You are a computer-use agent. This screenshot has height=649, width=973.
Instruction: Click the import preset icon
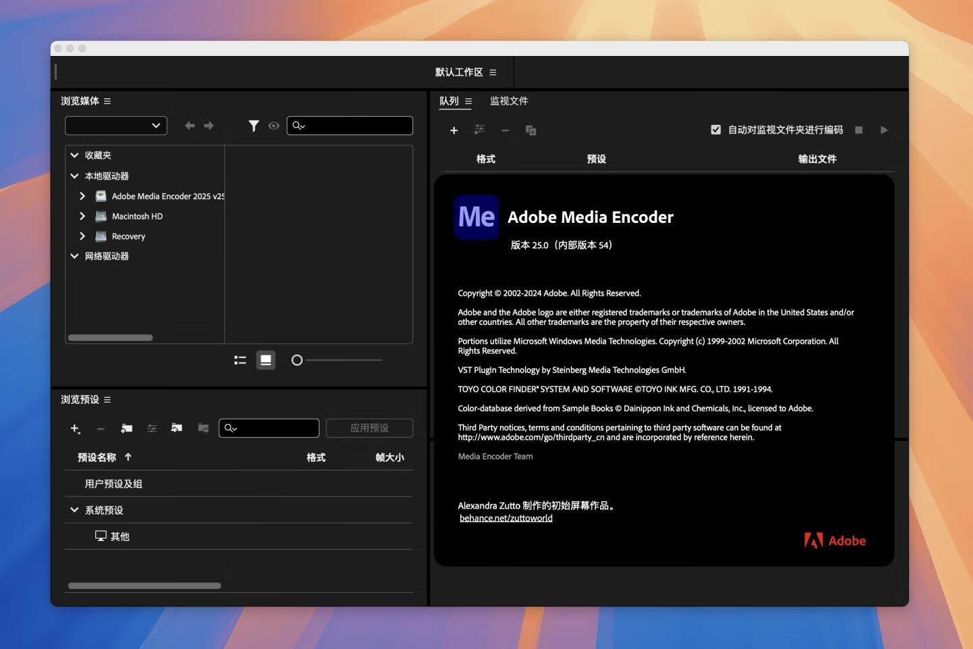(176, 428)
